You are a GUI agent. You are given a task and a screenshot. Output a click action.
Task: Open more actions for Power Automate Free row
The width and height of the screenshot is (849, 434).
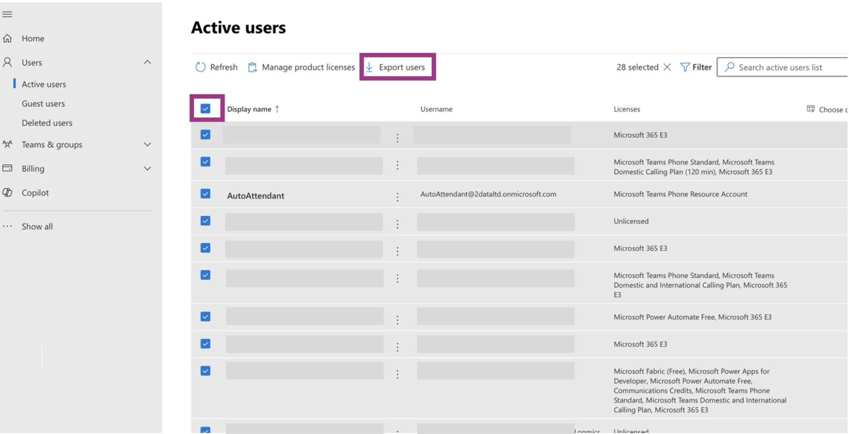(397, 320)
